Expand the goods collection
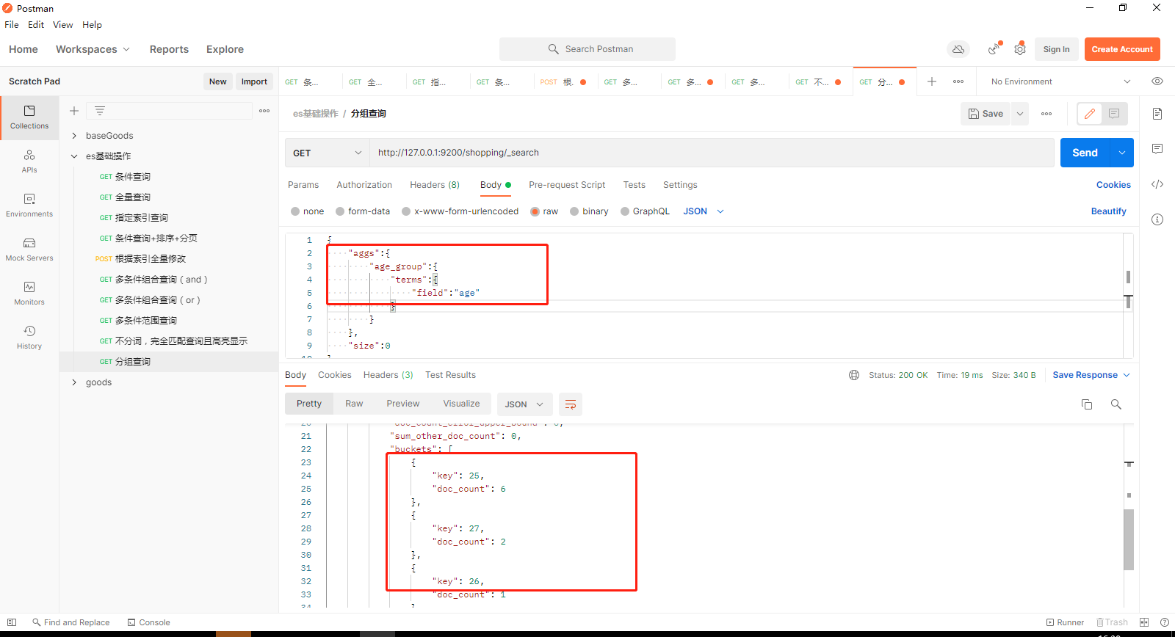The image size is (1175, 637). point(74,382)
